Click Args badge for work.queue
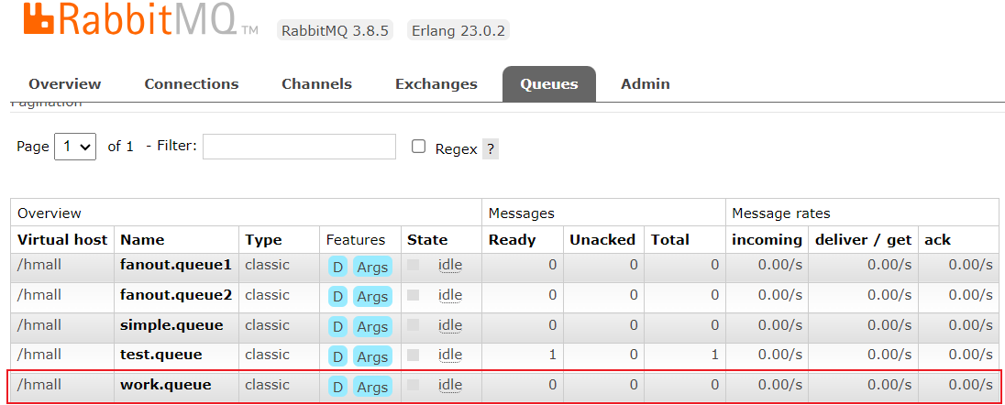Screen dimensions: 1005x405 [x=372, y=387]
